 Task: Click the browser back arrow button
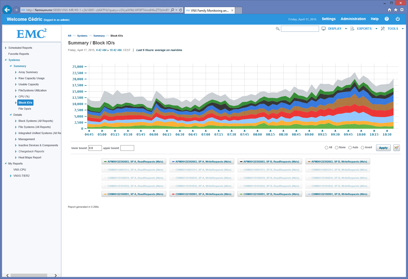[x=7, y=10]
